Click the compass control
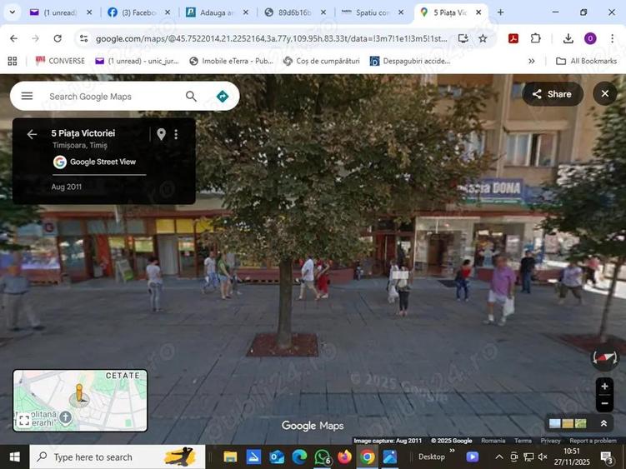The image size is (626, 469). point(604,358)
